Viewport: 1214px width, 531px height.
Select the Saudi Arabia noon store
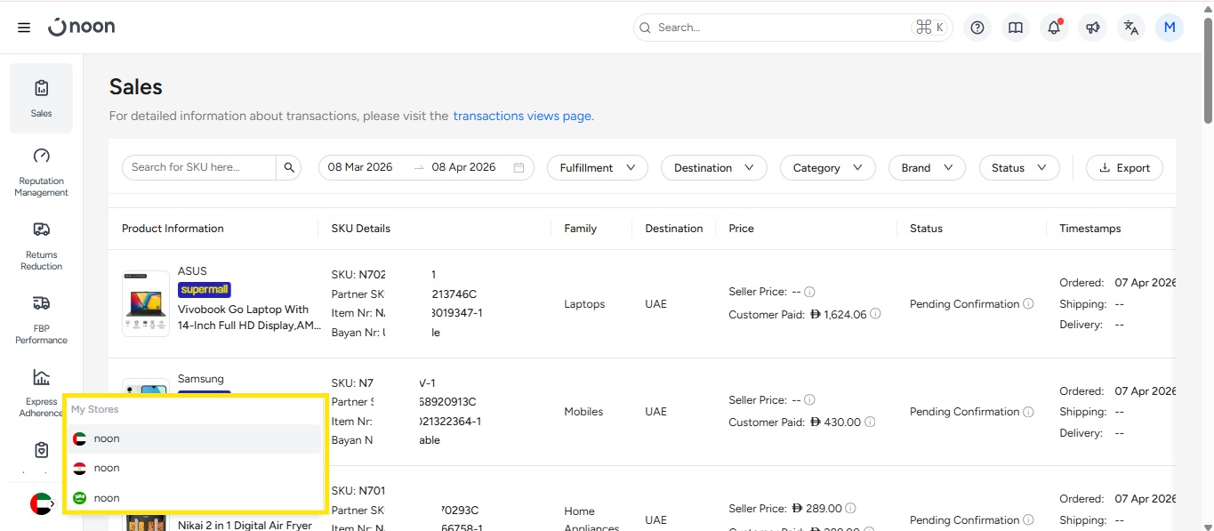107,498
